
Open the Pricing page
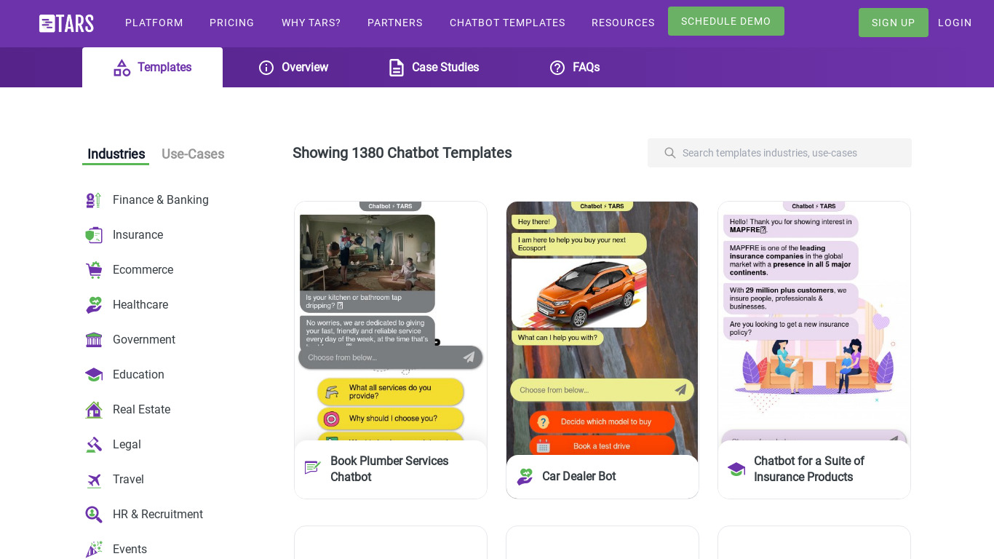[x=232, y=23]
